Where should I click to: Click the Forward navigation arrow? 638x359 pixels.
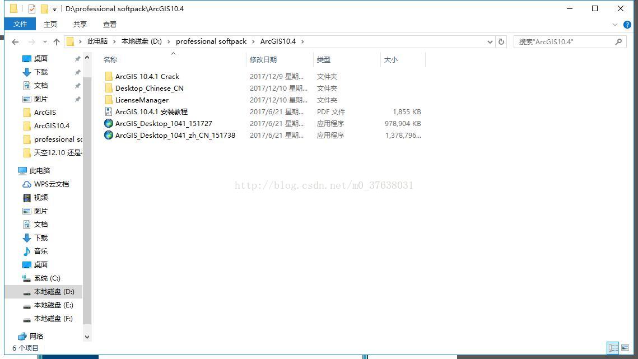click(x=31, y=41)
